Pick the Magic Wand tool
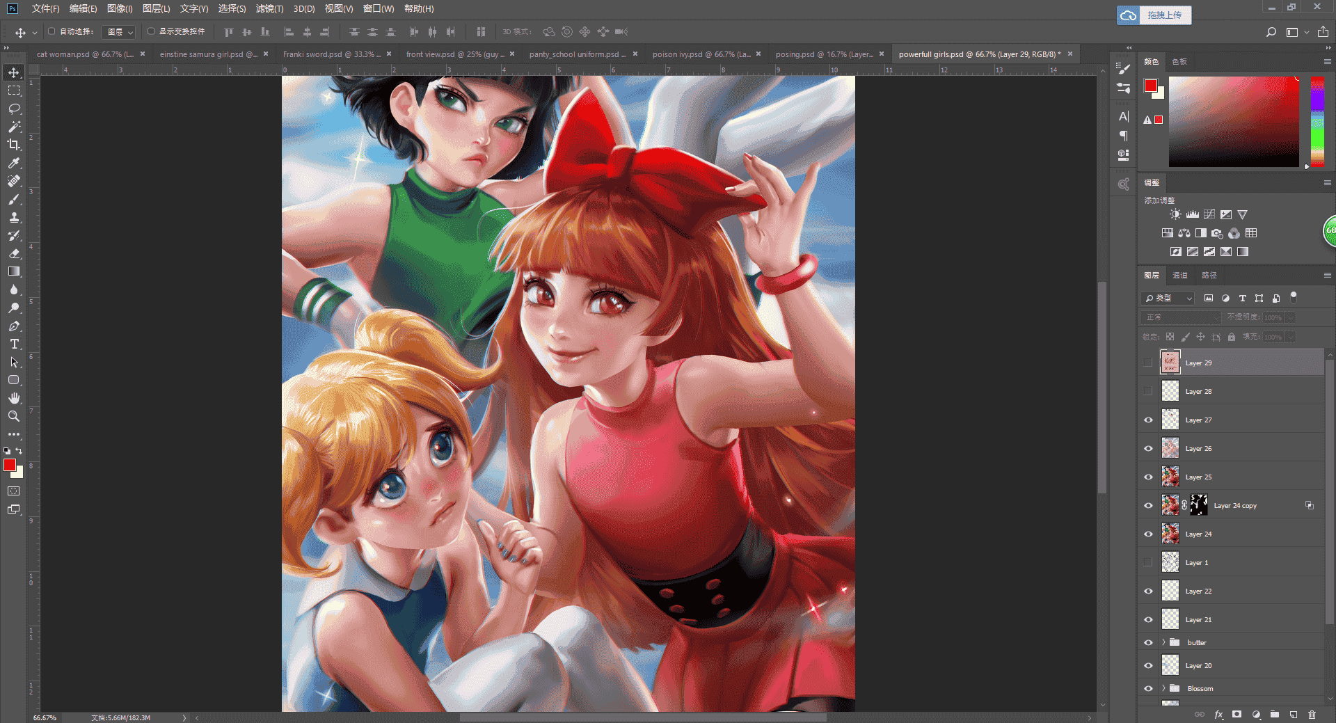Image resolution: width=1336 pixels, height=723 pixels. [14, 127]
